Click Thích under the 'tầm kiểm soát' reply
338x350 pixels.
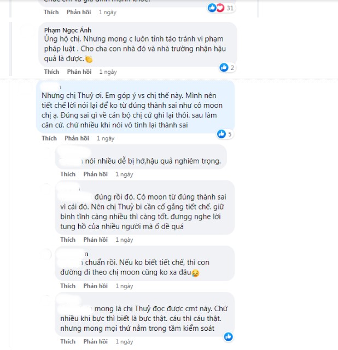coord(68,341)
